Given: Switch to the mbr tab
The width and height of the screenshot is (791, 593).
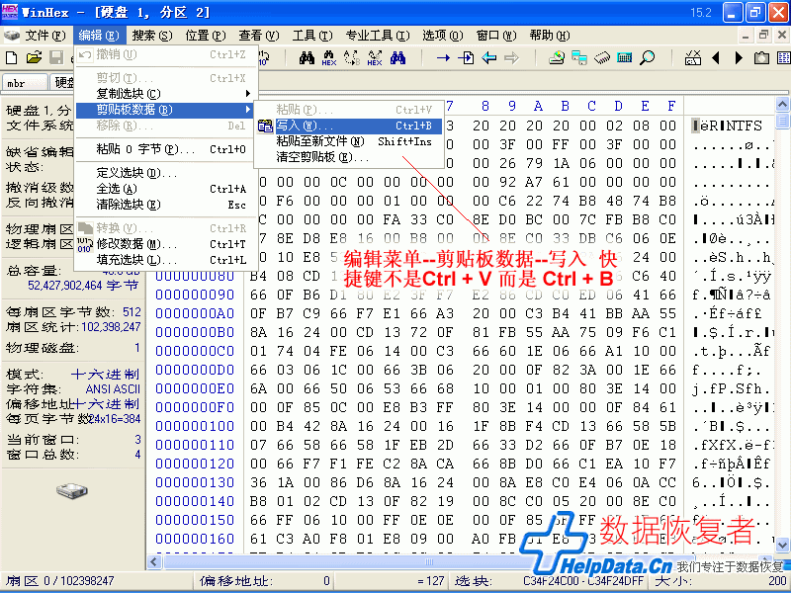Looking at the screenshot, I should (24, 83).
